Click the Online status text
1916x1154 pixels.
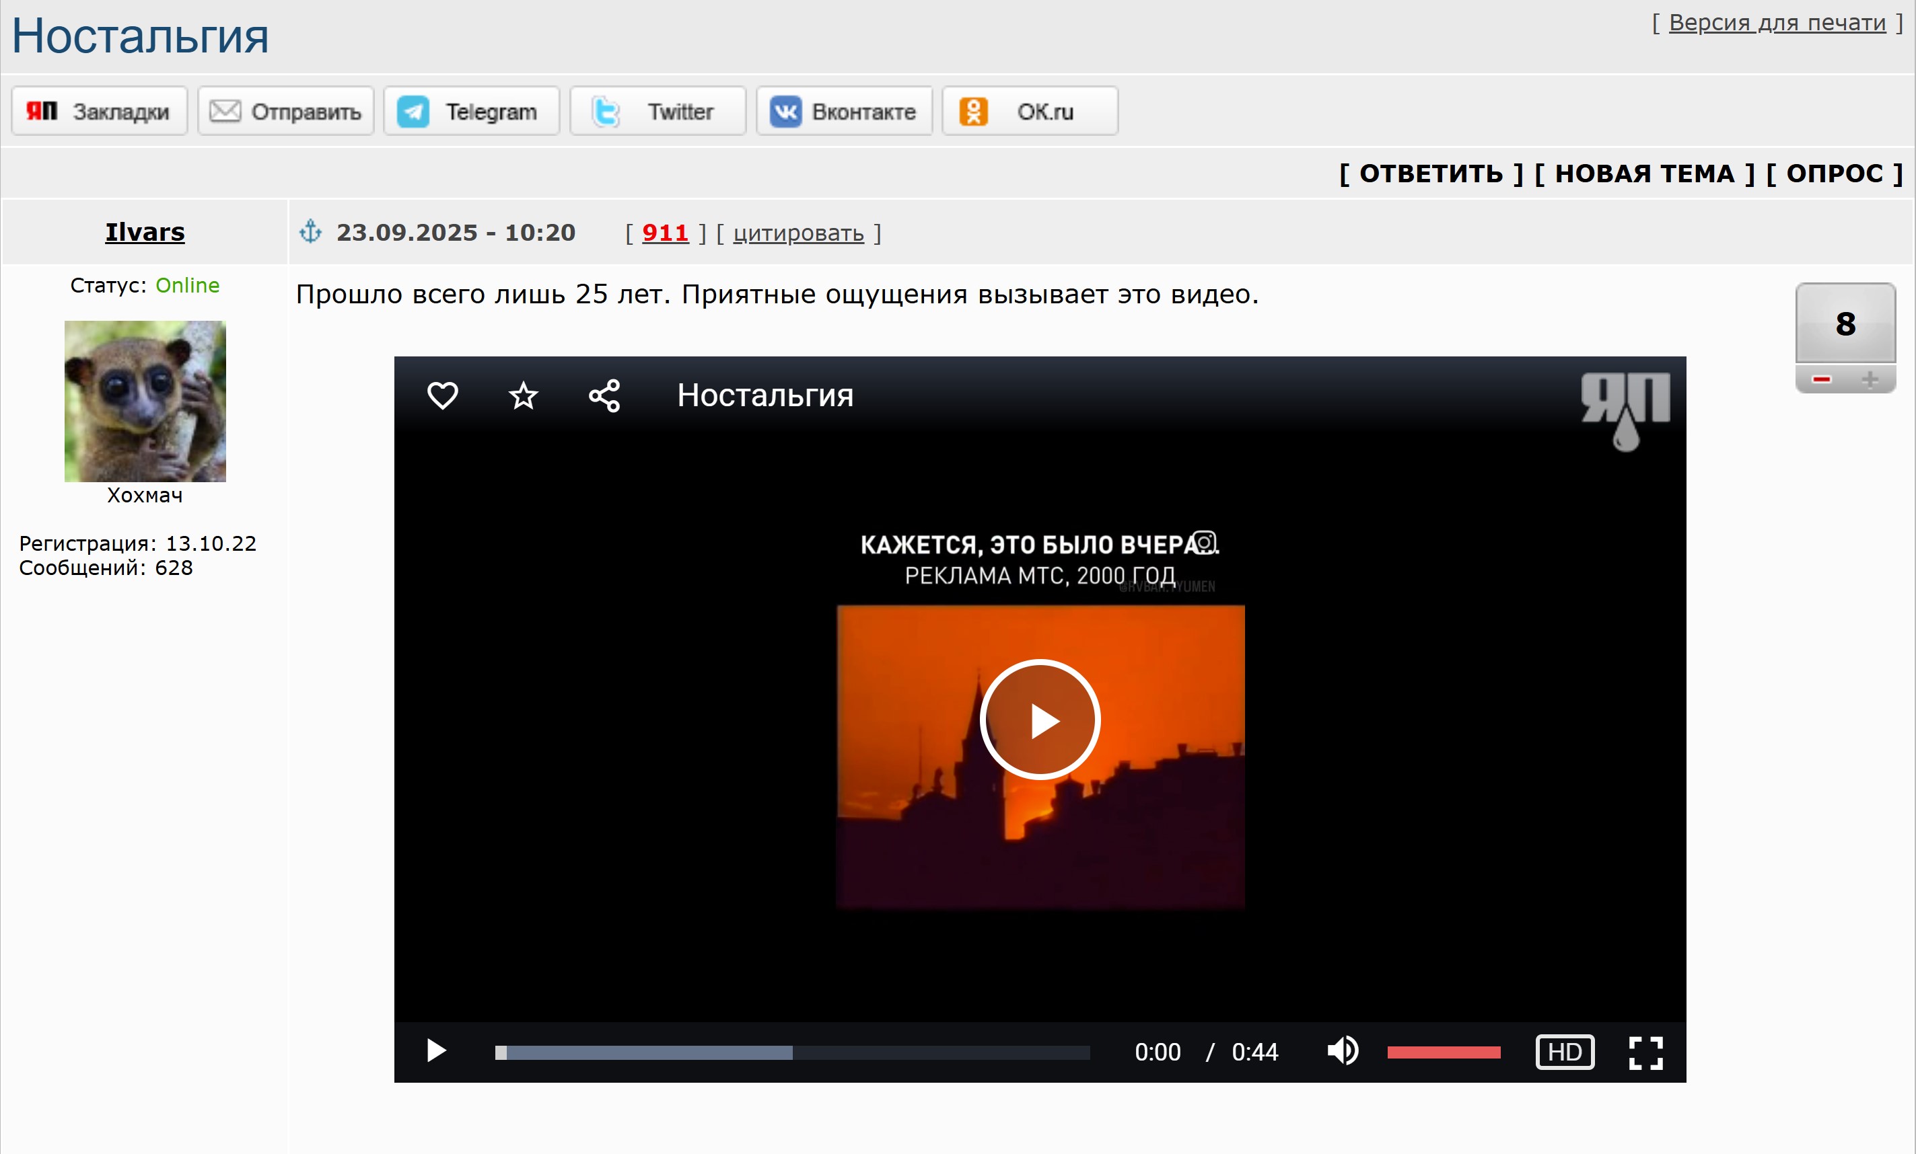tap(187, 285)
